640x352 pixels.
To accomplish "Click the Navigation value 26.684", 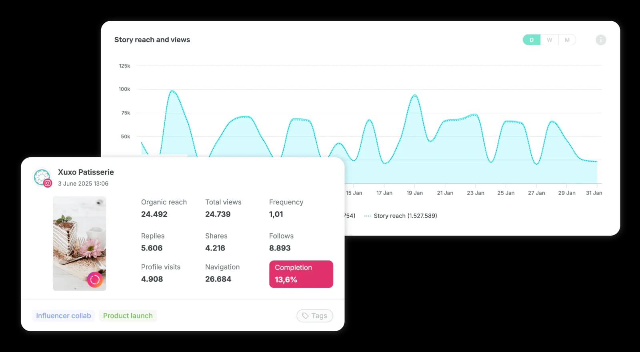I will [218, 279].
